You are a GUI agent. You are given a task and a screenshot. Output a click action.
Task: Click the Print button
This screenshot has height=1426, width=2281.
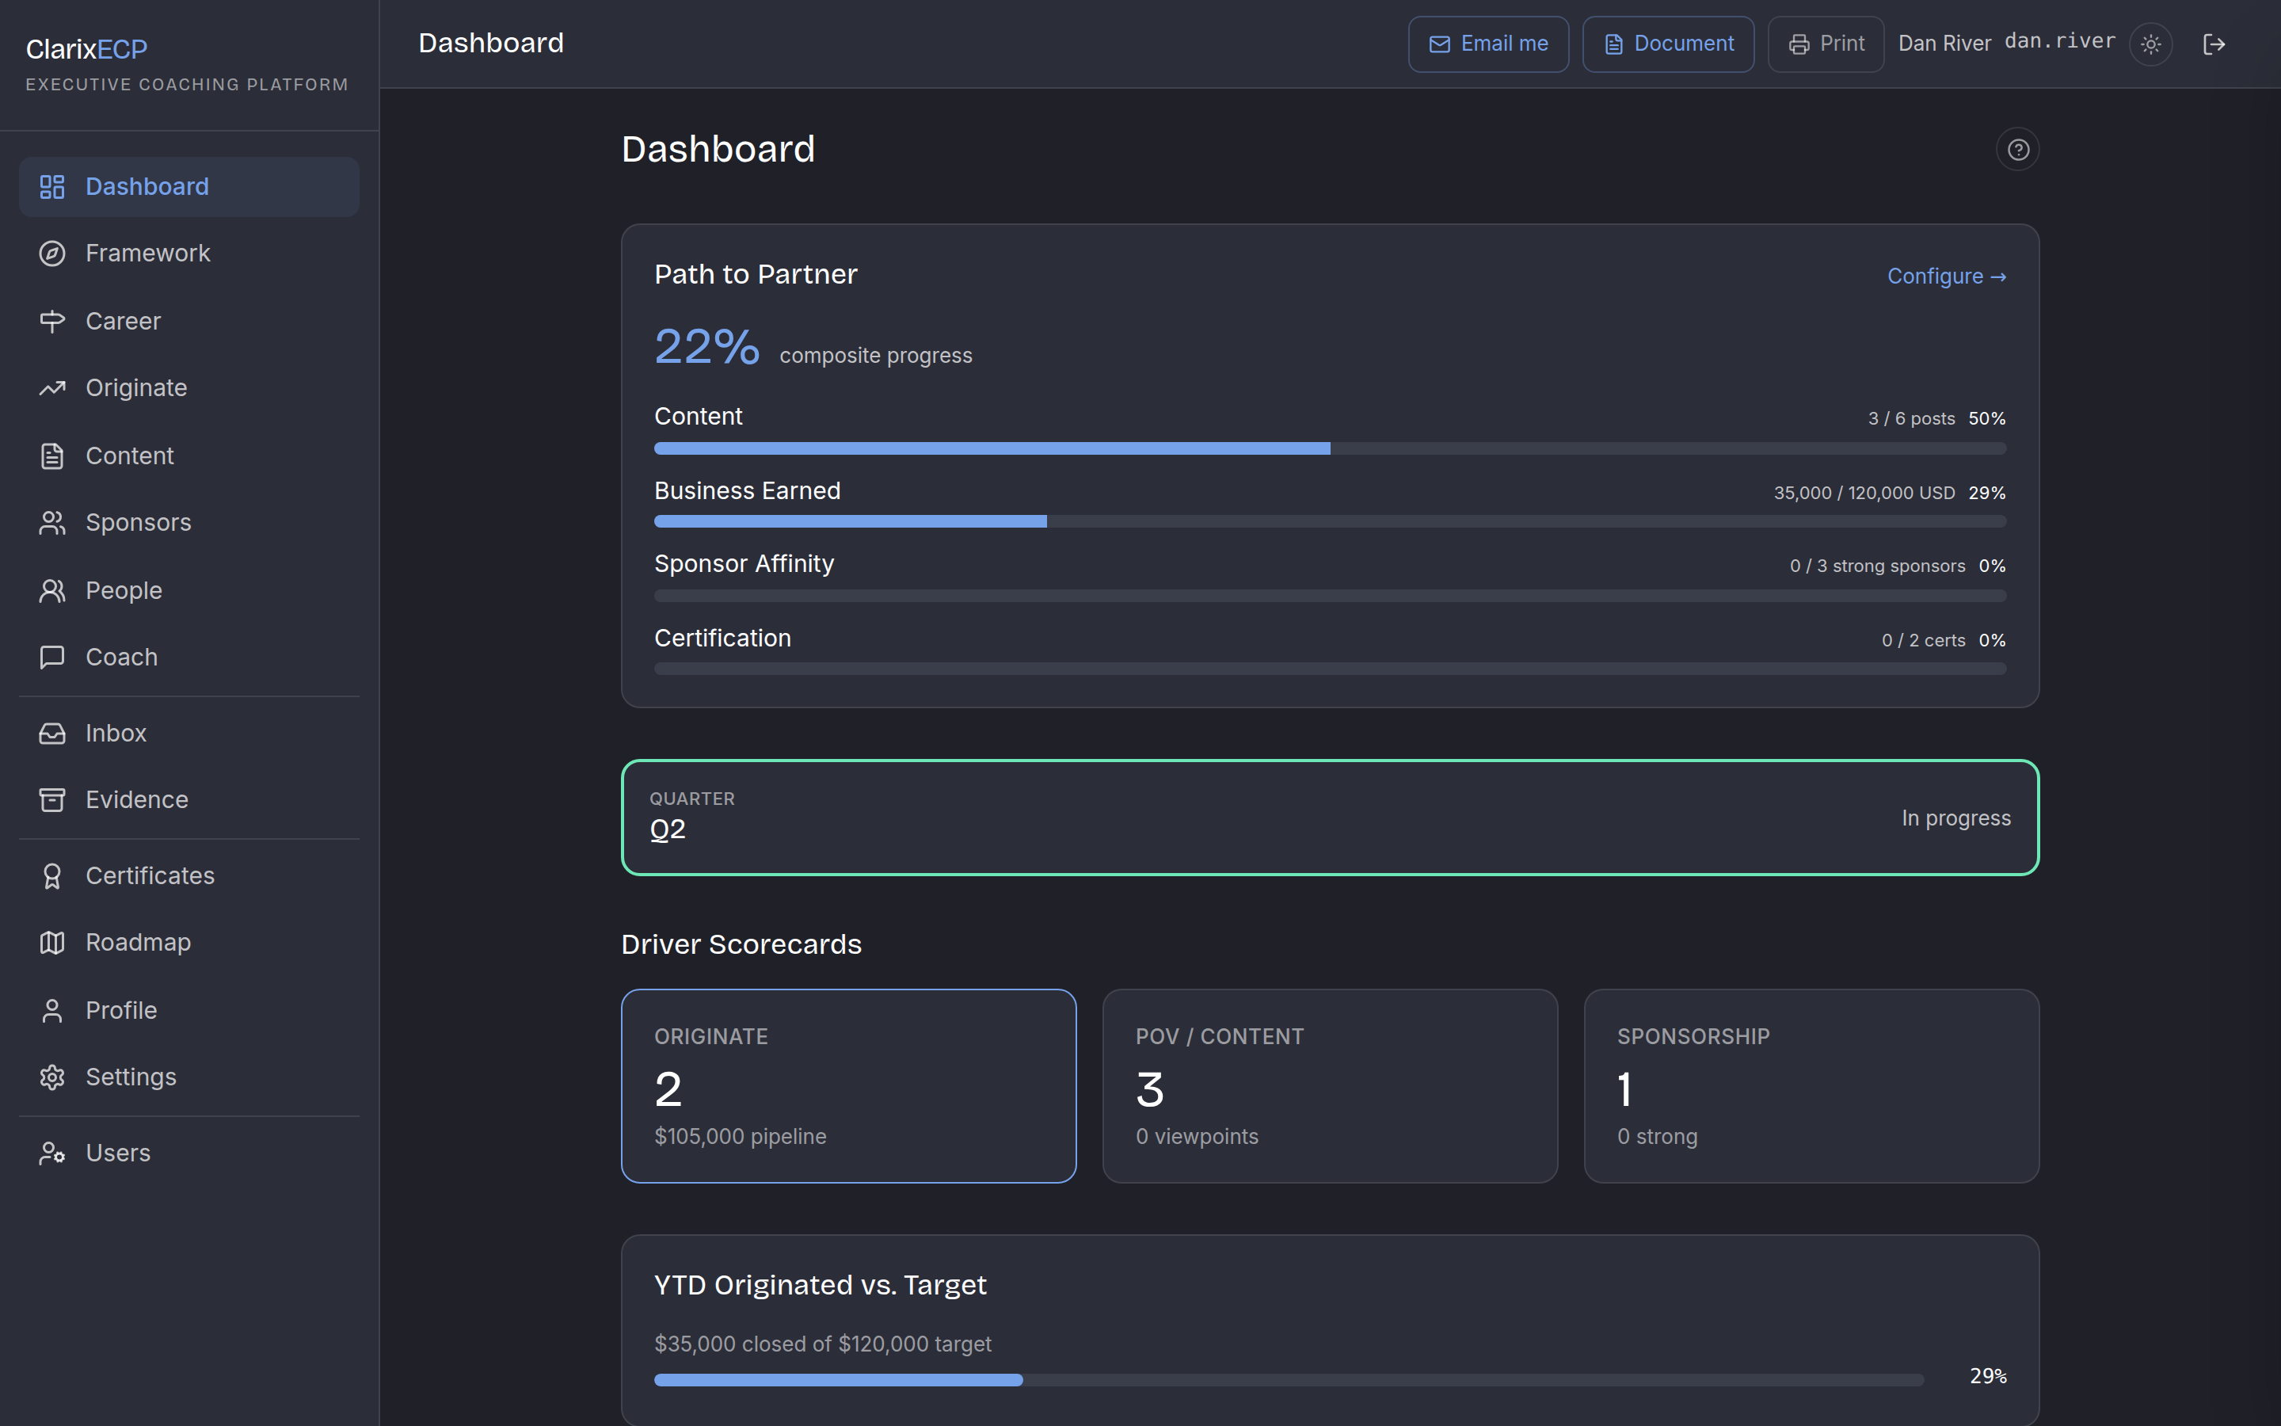pos(1826,44)
